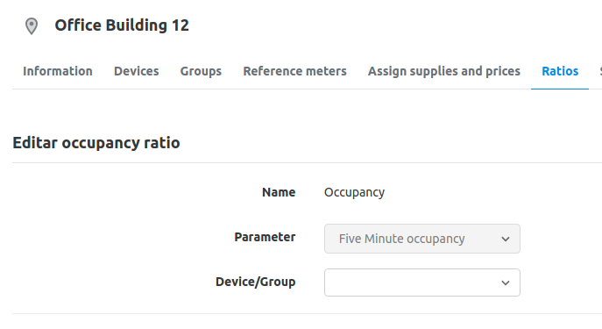Click the Editar occupancy ratio heading
The image size is (602, 329).
point(96,143)
